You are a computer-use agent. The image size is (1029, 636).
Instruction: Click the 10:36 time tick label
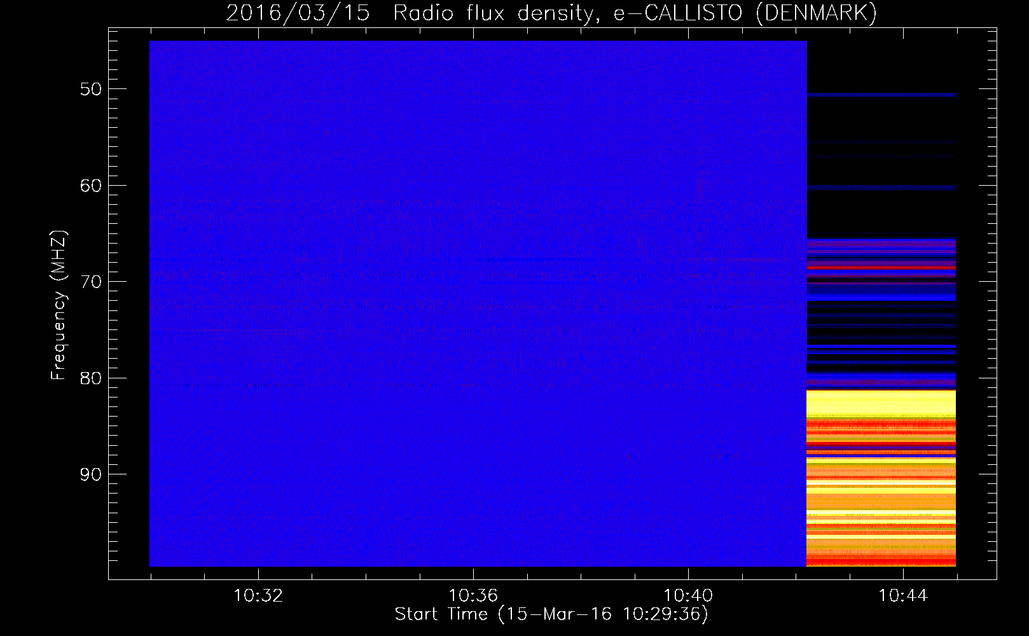coord(473,596)
